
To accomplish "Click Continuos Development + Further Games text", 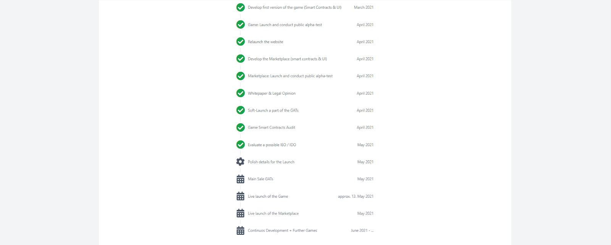I will (283, 230).
